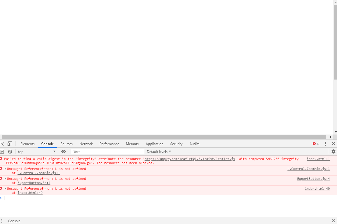Open the Network panel
This screenshot has width=337, height=224.
pyautogui.click(x=86, y=144)
